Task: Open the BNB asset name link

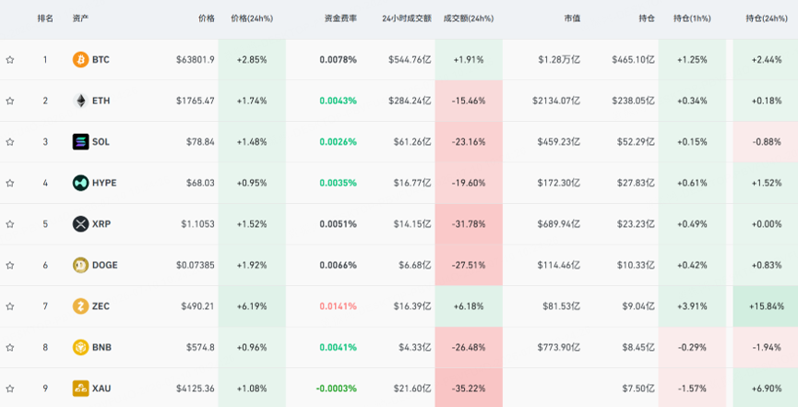Action: tap(101, 347)
